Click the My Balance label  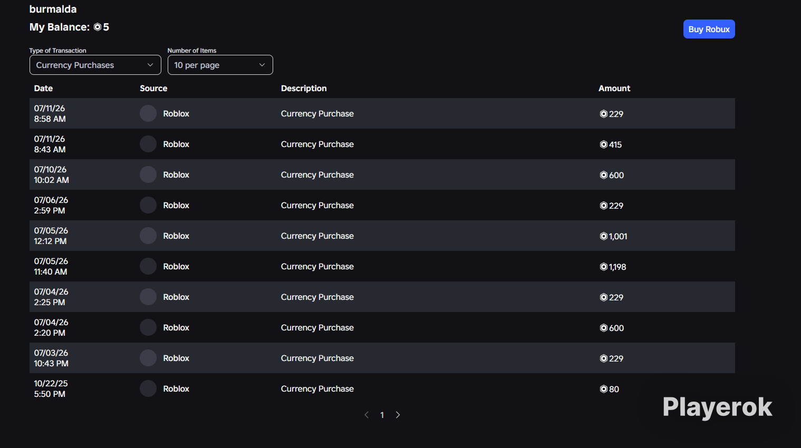tap(60, 27)
